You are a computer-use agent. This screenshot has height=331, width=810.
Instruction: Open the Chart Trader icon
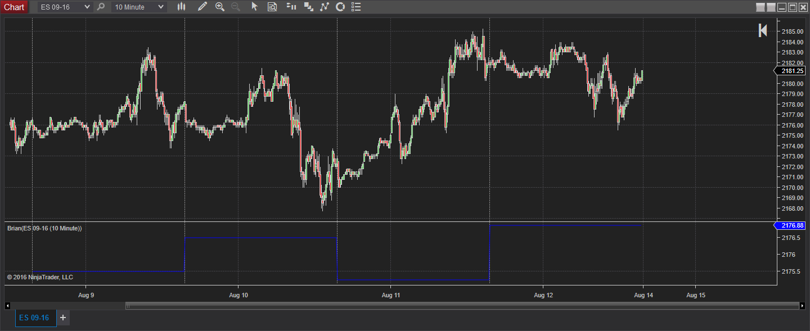click(291, 7)
